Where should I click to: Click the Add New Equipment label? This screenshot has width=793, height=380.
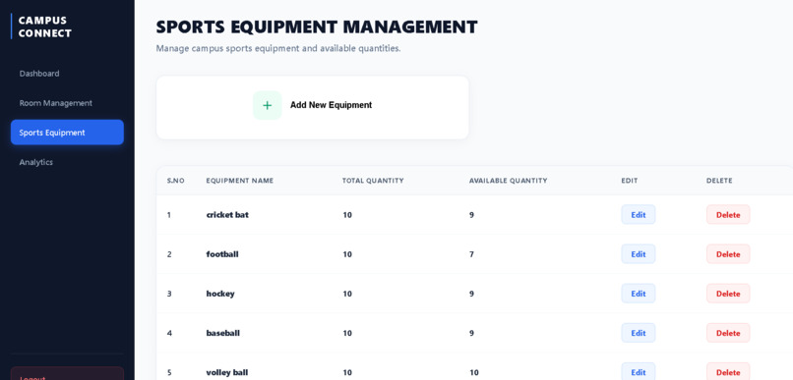coord(331,105)
